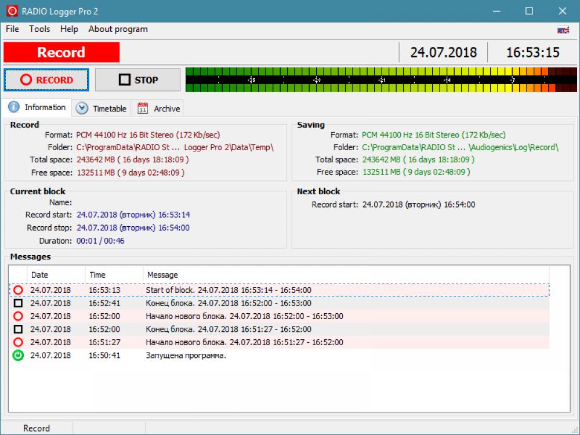Open the Help menu
The height and width of the screenshot is (435, 580).
(x=68, y=29)
